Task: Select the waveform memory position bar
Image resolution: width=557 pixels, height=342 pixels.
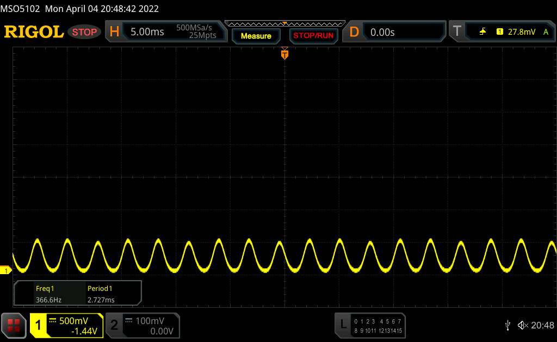Action: (x=285, y=24)
